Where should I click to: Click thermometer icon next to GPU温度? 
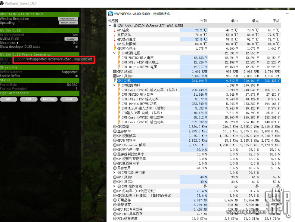tap(115, 30)
